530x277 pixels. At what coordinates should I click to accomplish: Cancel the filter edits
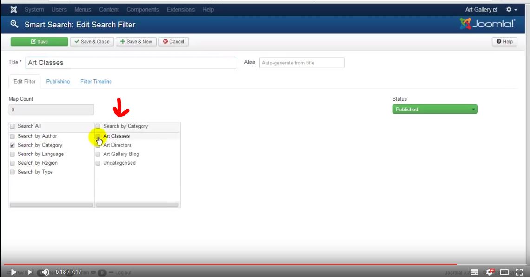pos(173,41)
